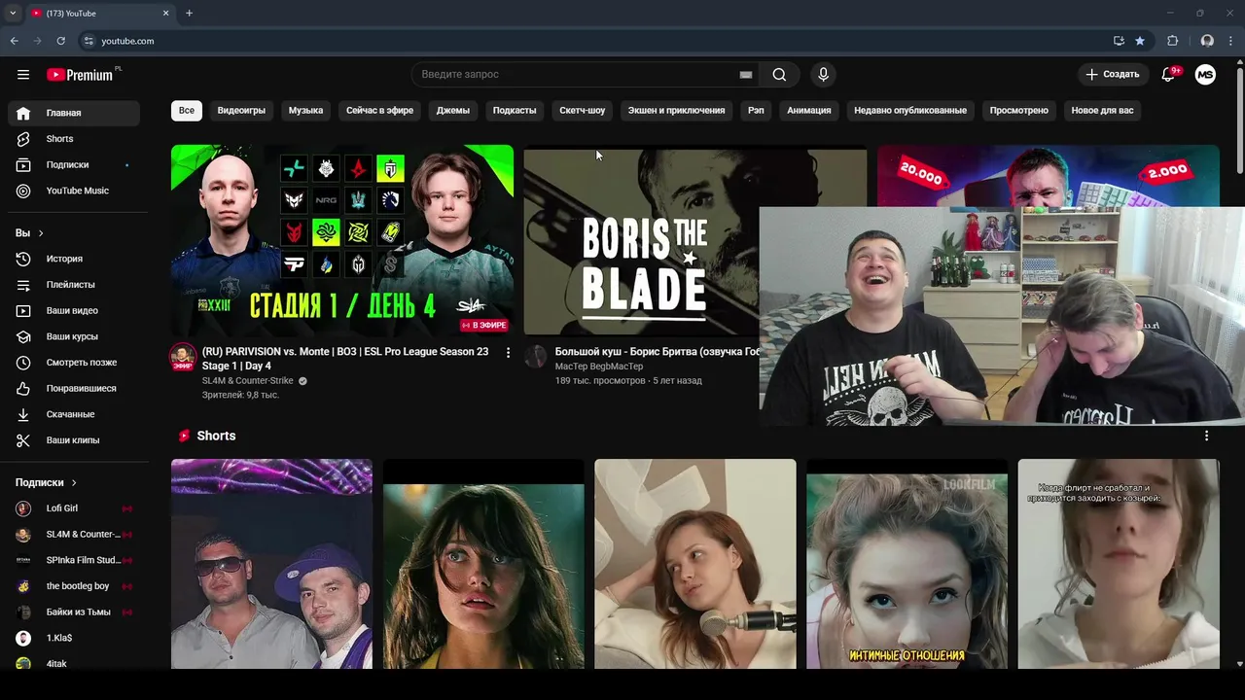This screenshot has width=1245, height=700.
Task: Open Ваши видео
Action: pyautogui.click(x=74, y=311)
